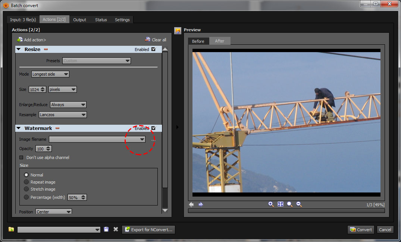Image resolution: width=401 pixels, height=242 pixels.
Task: Select the Repeat image radio button
Action: point(26,182)
